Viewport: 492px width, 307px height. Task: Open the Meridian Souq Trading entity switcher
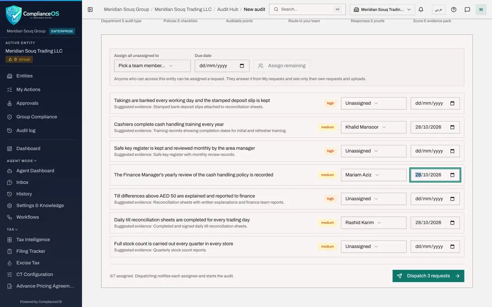click(x=382, y=10)
